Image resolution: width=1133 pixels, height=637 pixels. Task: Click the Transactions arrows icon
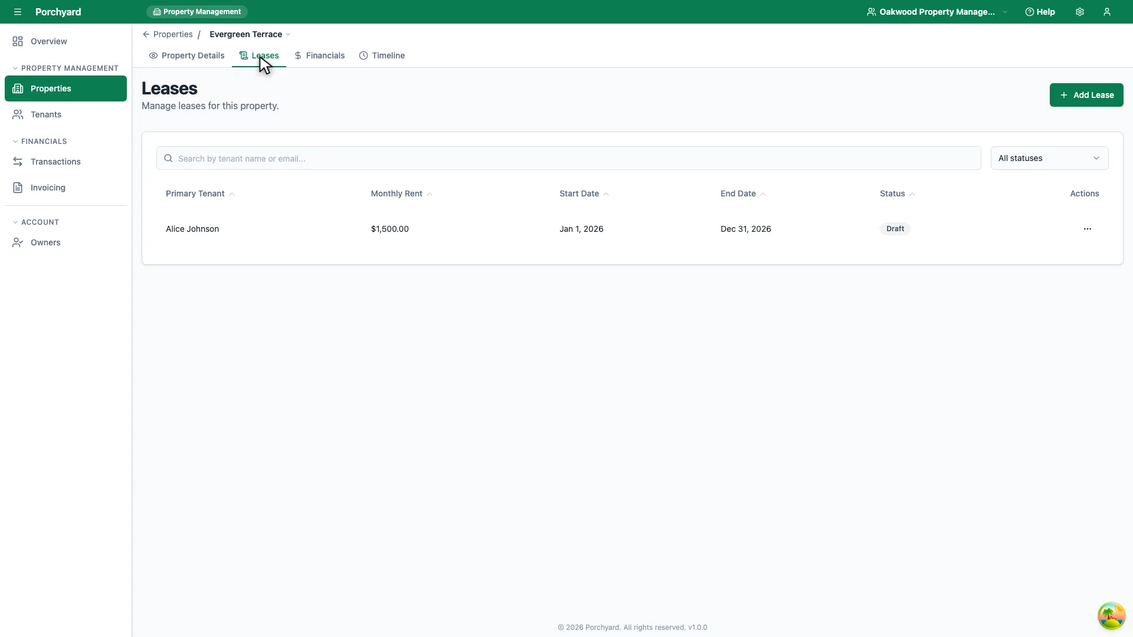coord(18,162)
